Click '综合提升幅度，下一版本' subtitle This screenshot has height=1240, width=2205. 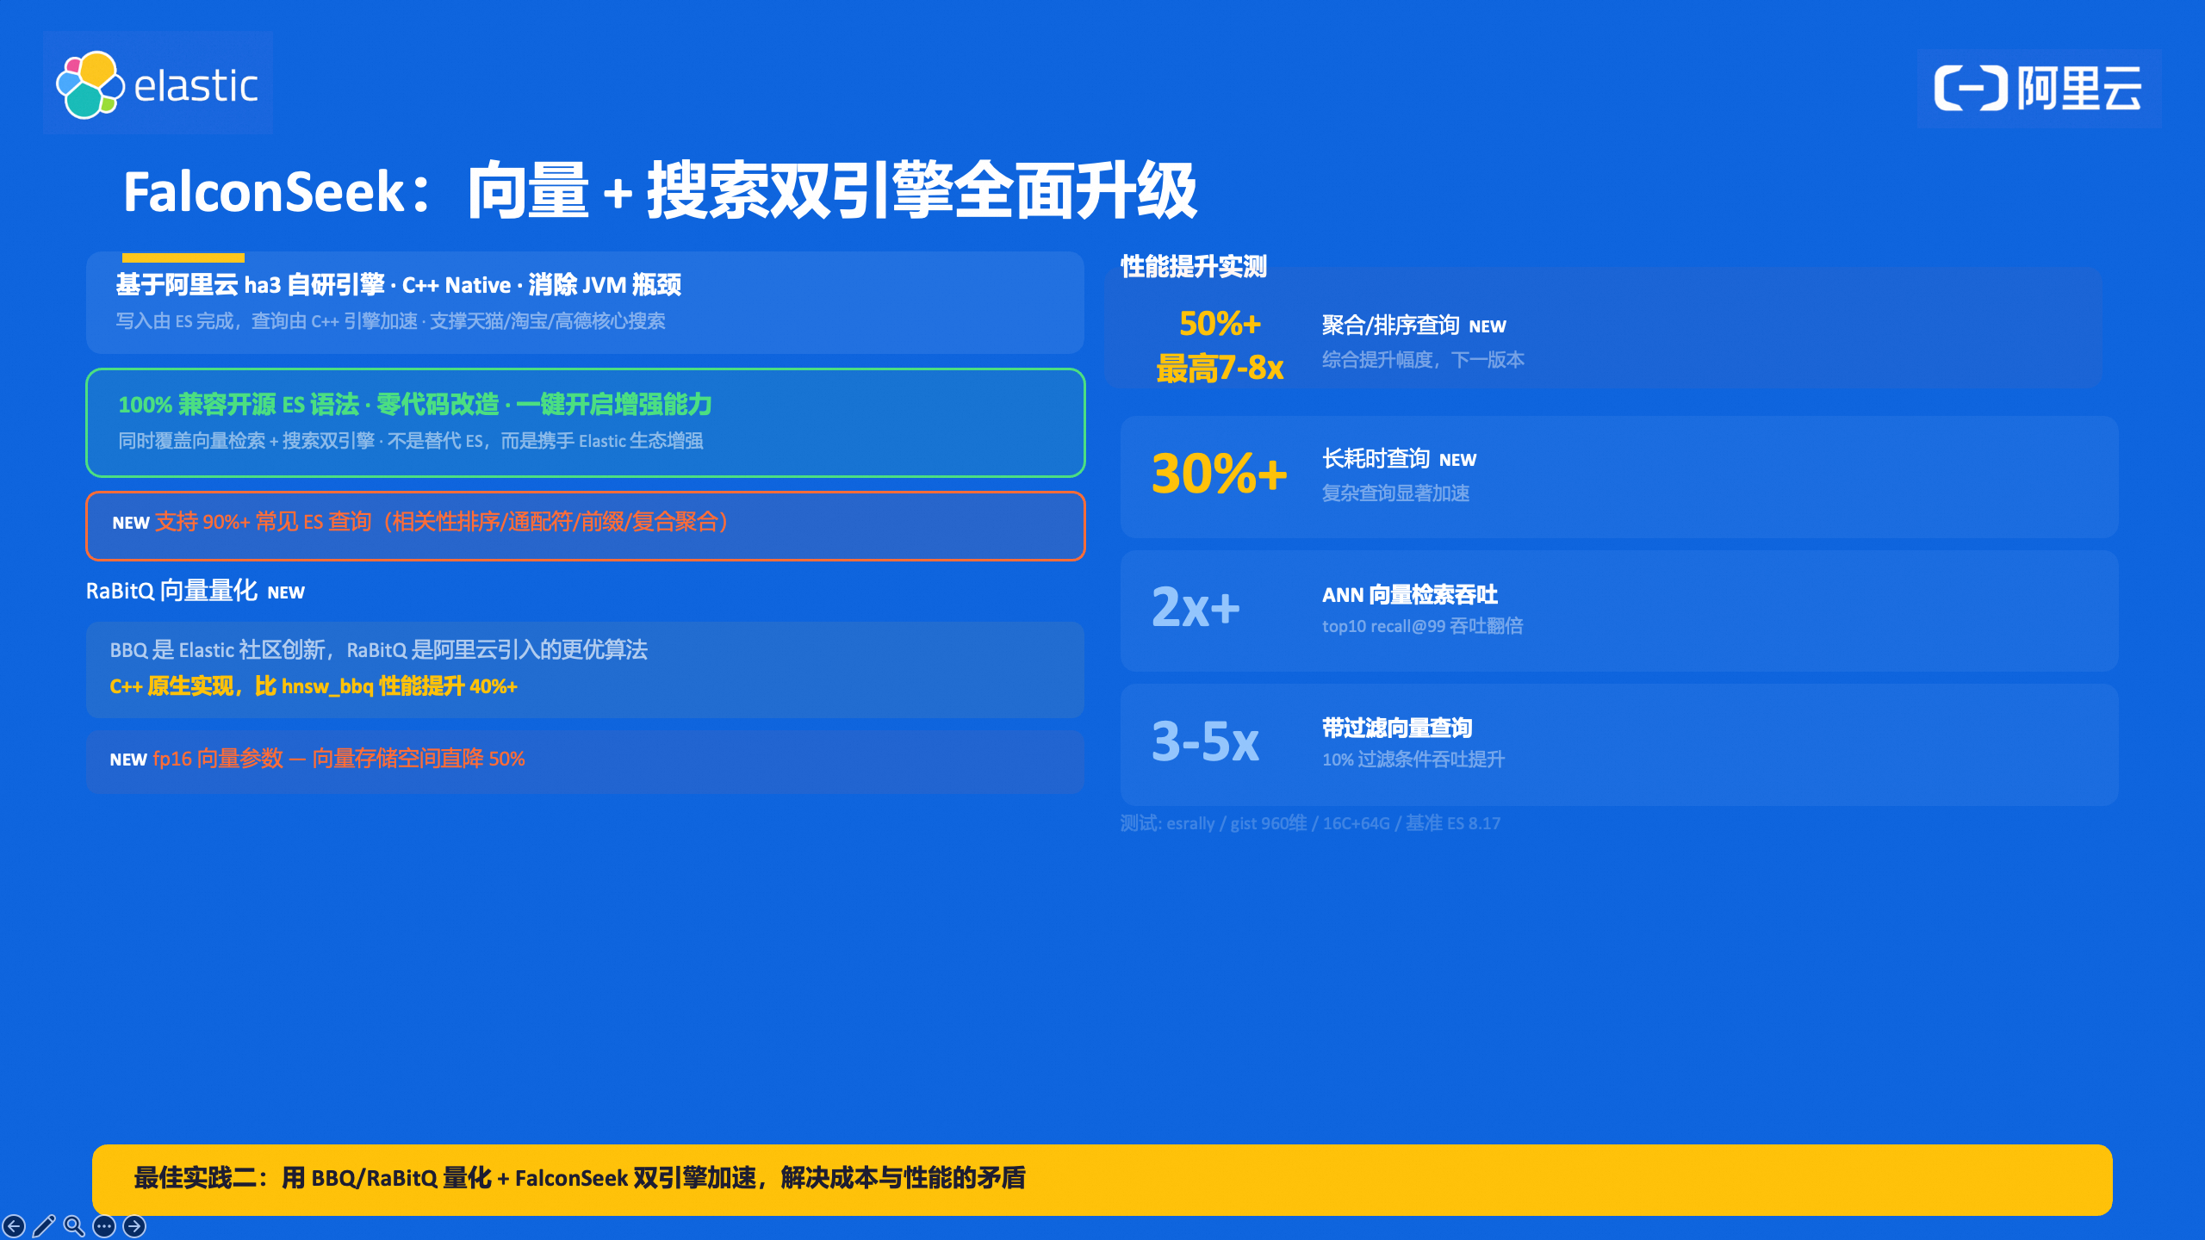point(1423,360)
